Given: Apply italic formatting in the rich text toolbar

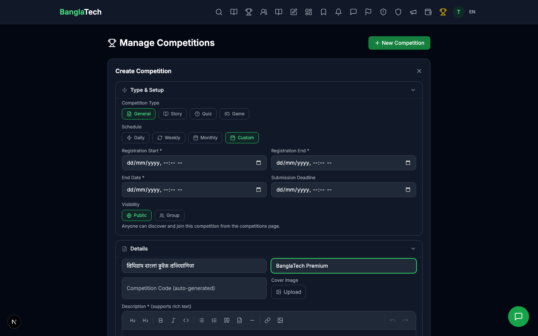Looking at the screenshot, I should pyautogui.click(x=173, y=320).
